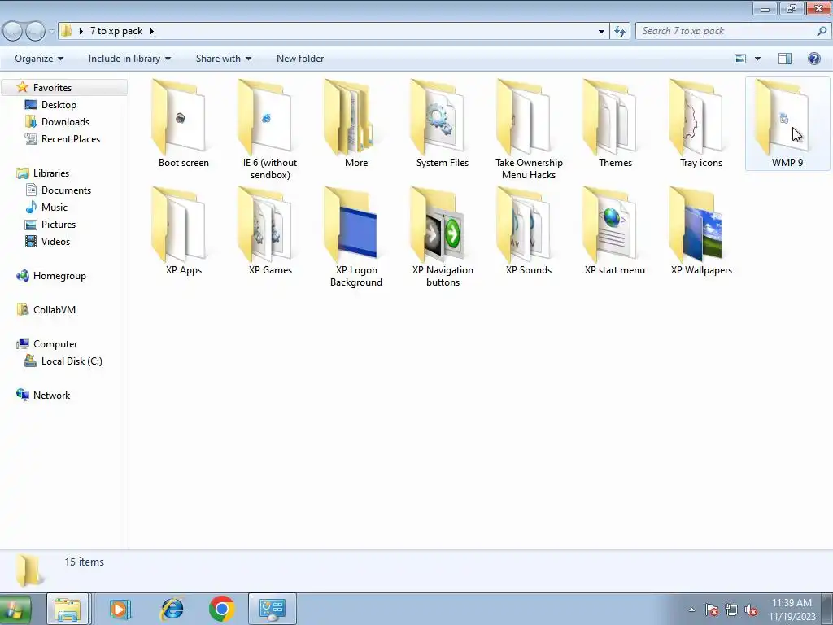Go to Desktop in Favorites

(x=59, y=105)
